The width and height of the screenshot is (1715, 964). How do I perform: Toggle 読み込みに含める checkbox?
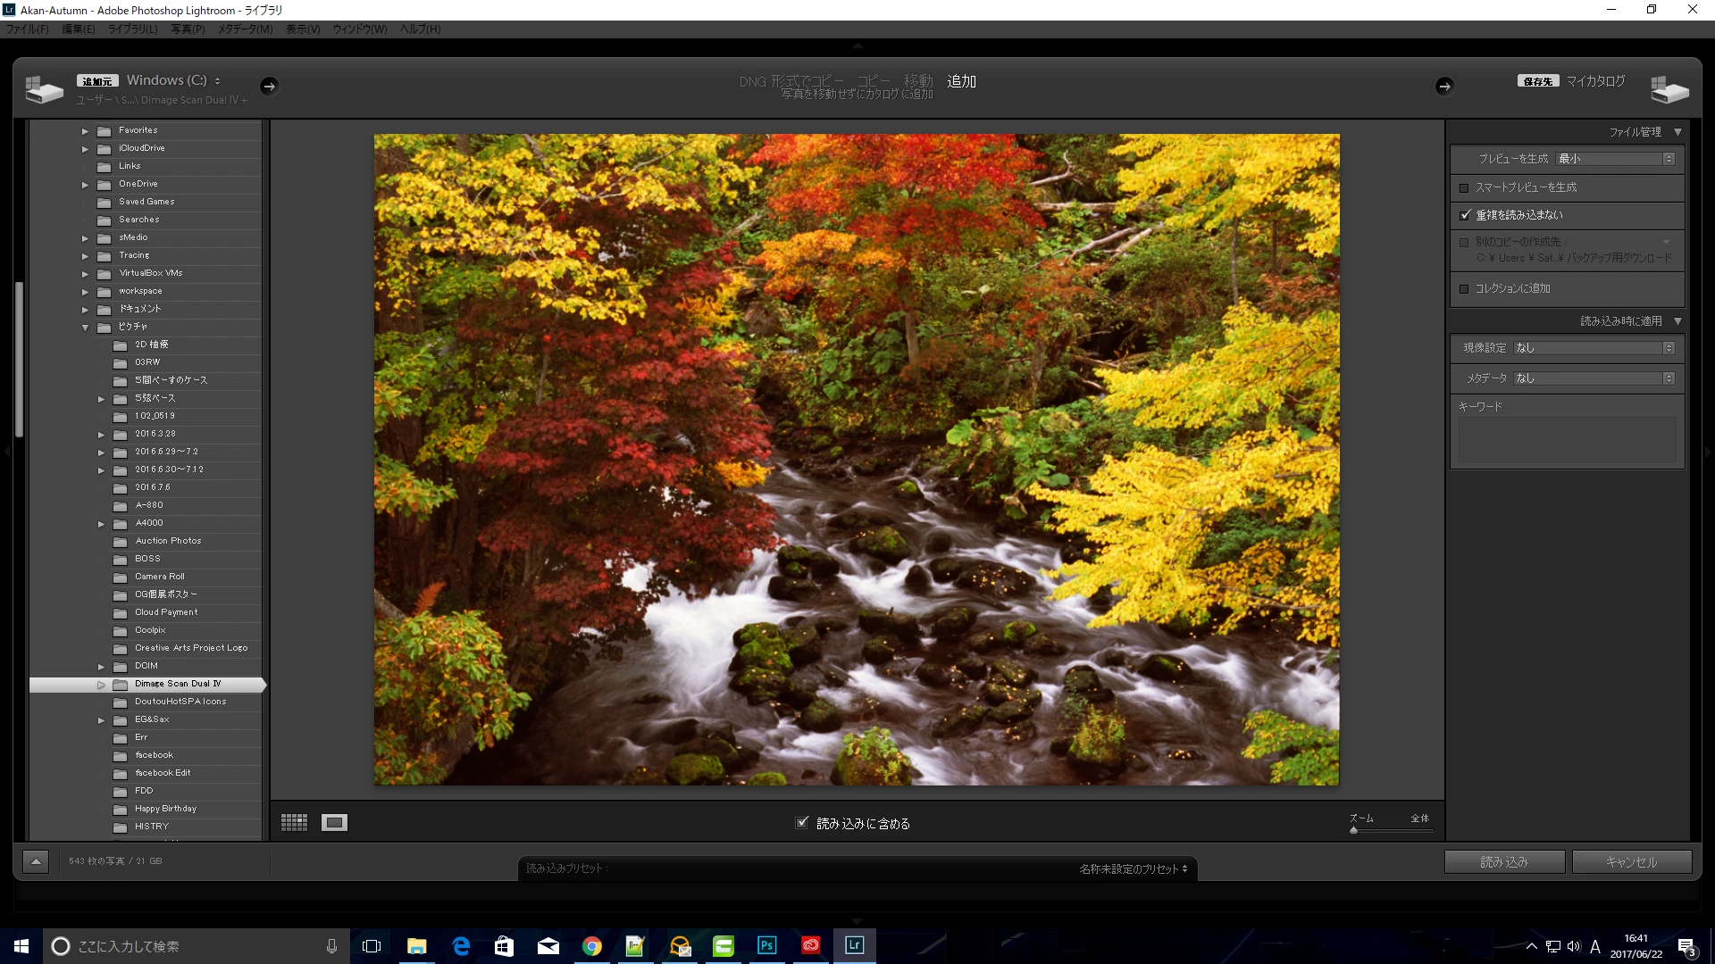click(x=801, y=823)
